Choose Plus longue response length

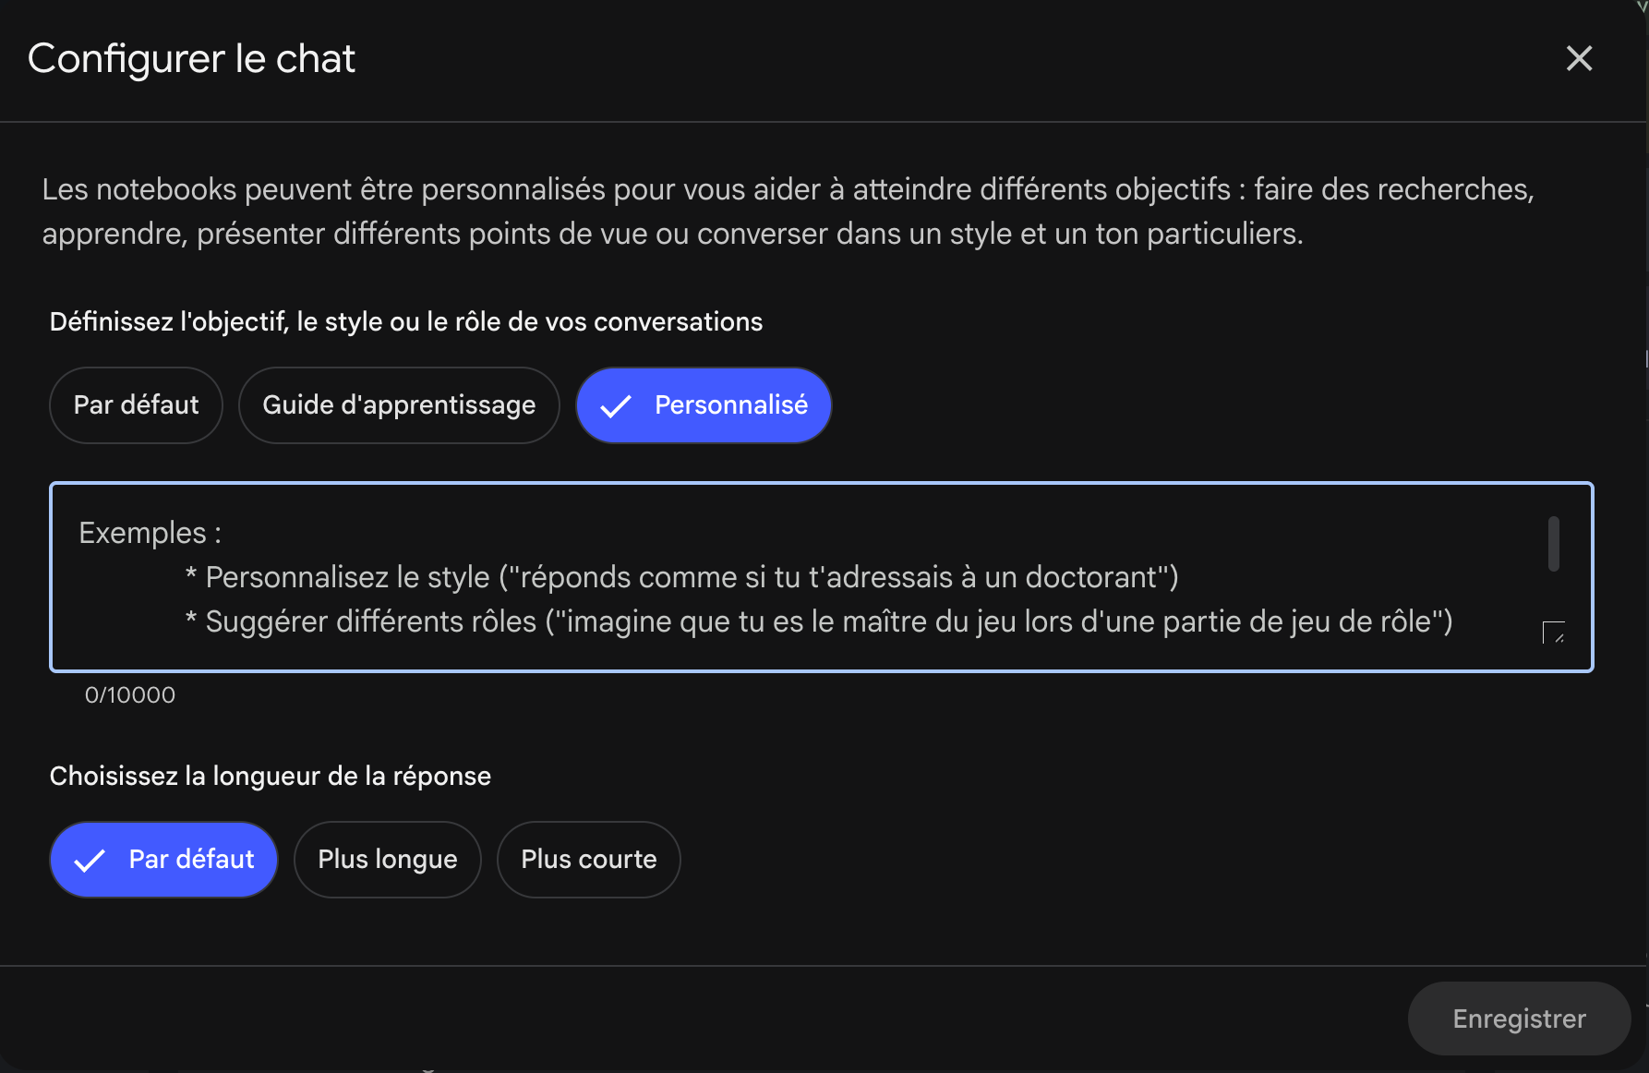coord(388,860)
